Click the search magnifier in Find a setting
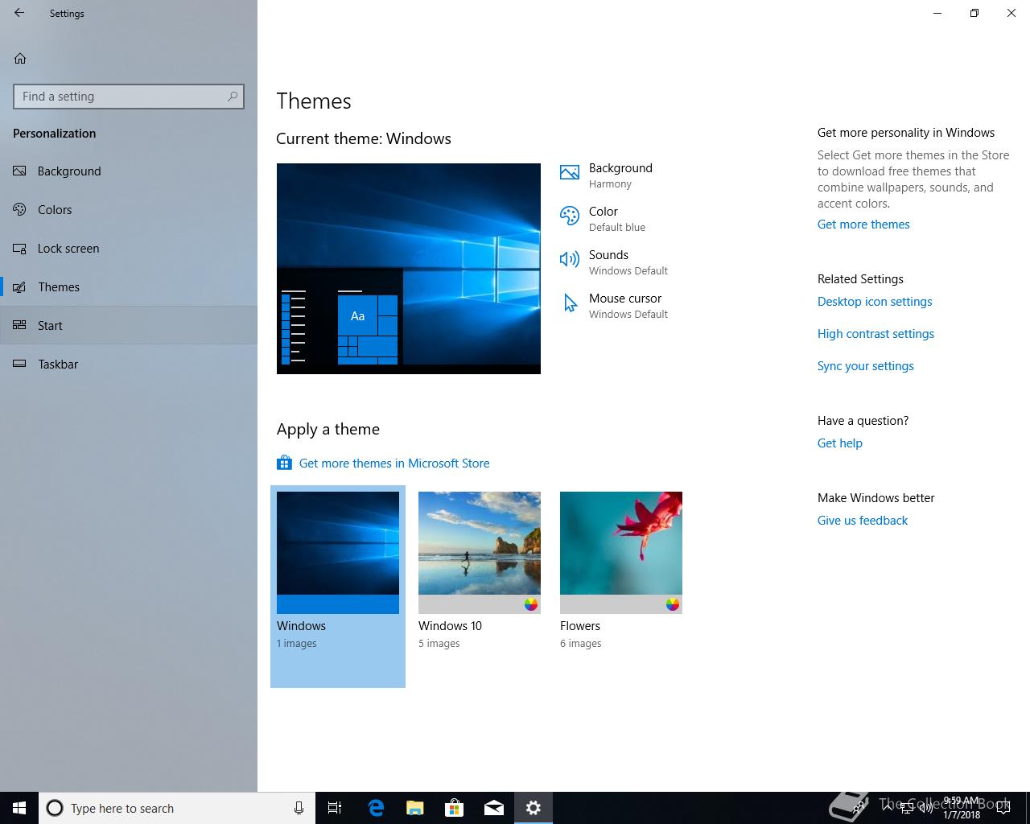The image size is (1030, 824). [x=233, y=97]
